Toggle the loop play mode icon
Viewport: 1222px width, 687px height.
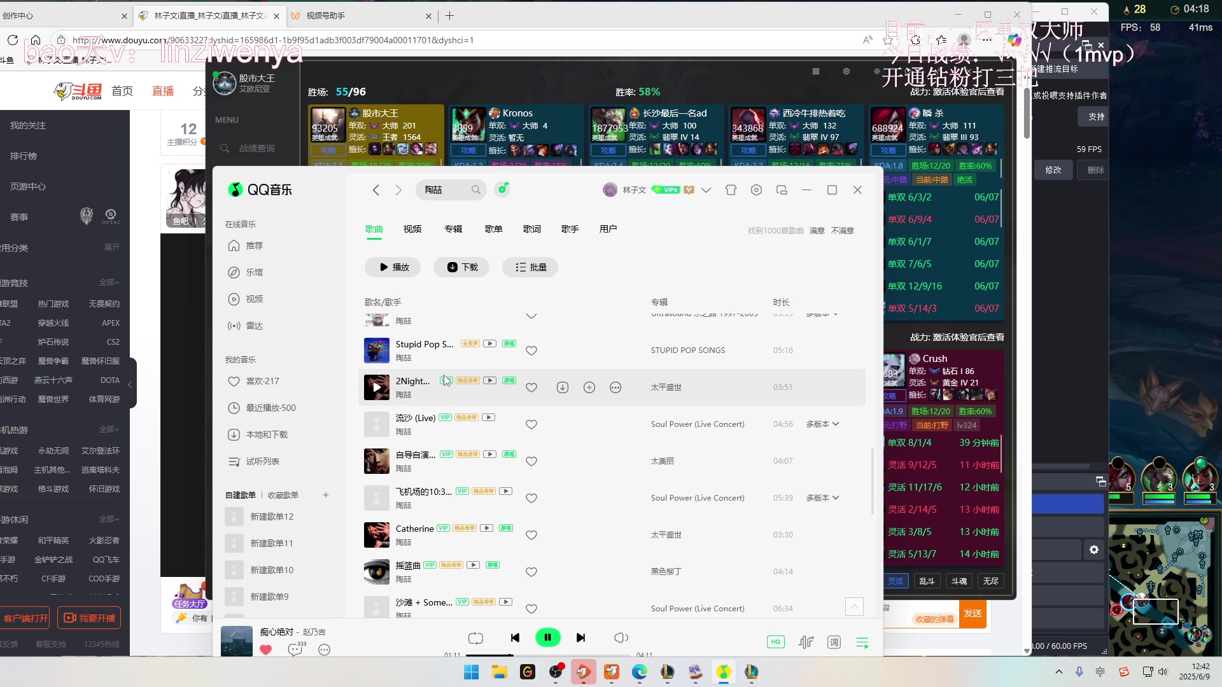click(x=475, y=638)
